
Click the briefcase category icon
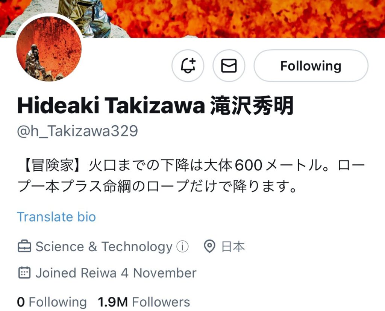point(24,246)
